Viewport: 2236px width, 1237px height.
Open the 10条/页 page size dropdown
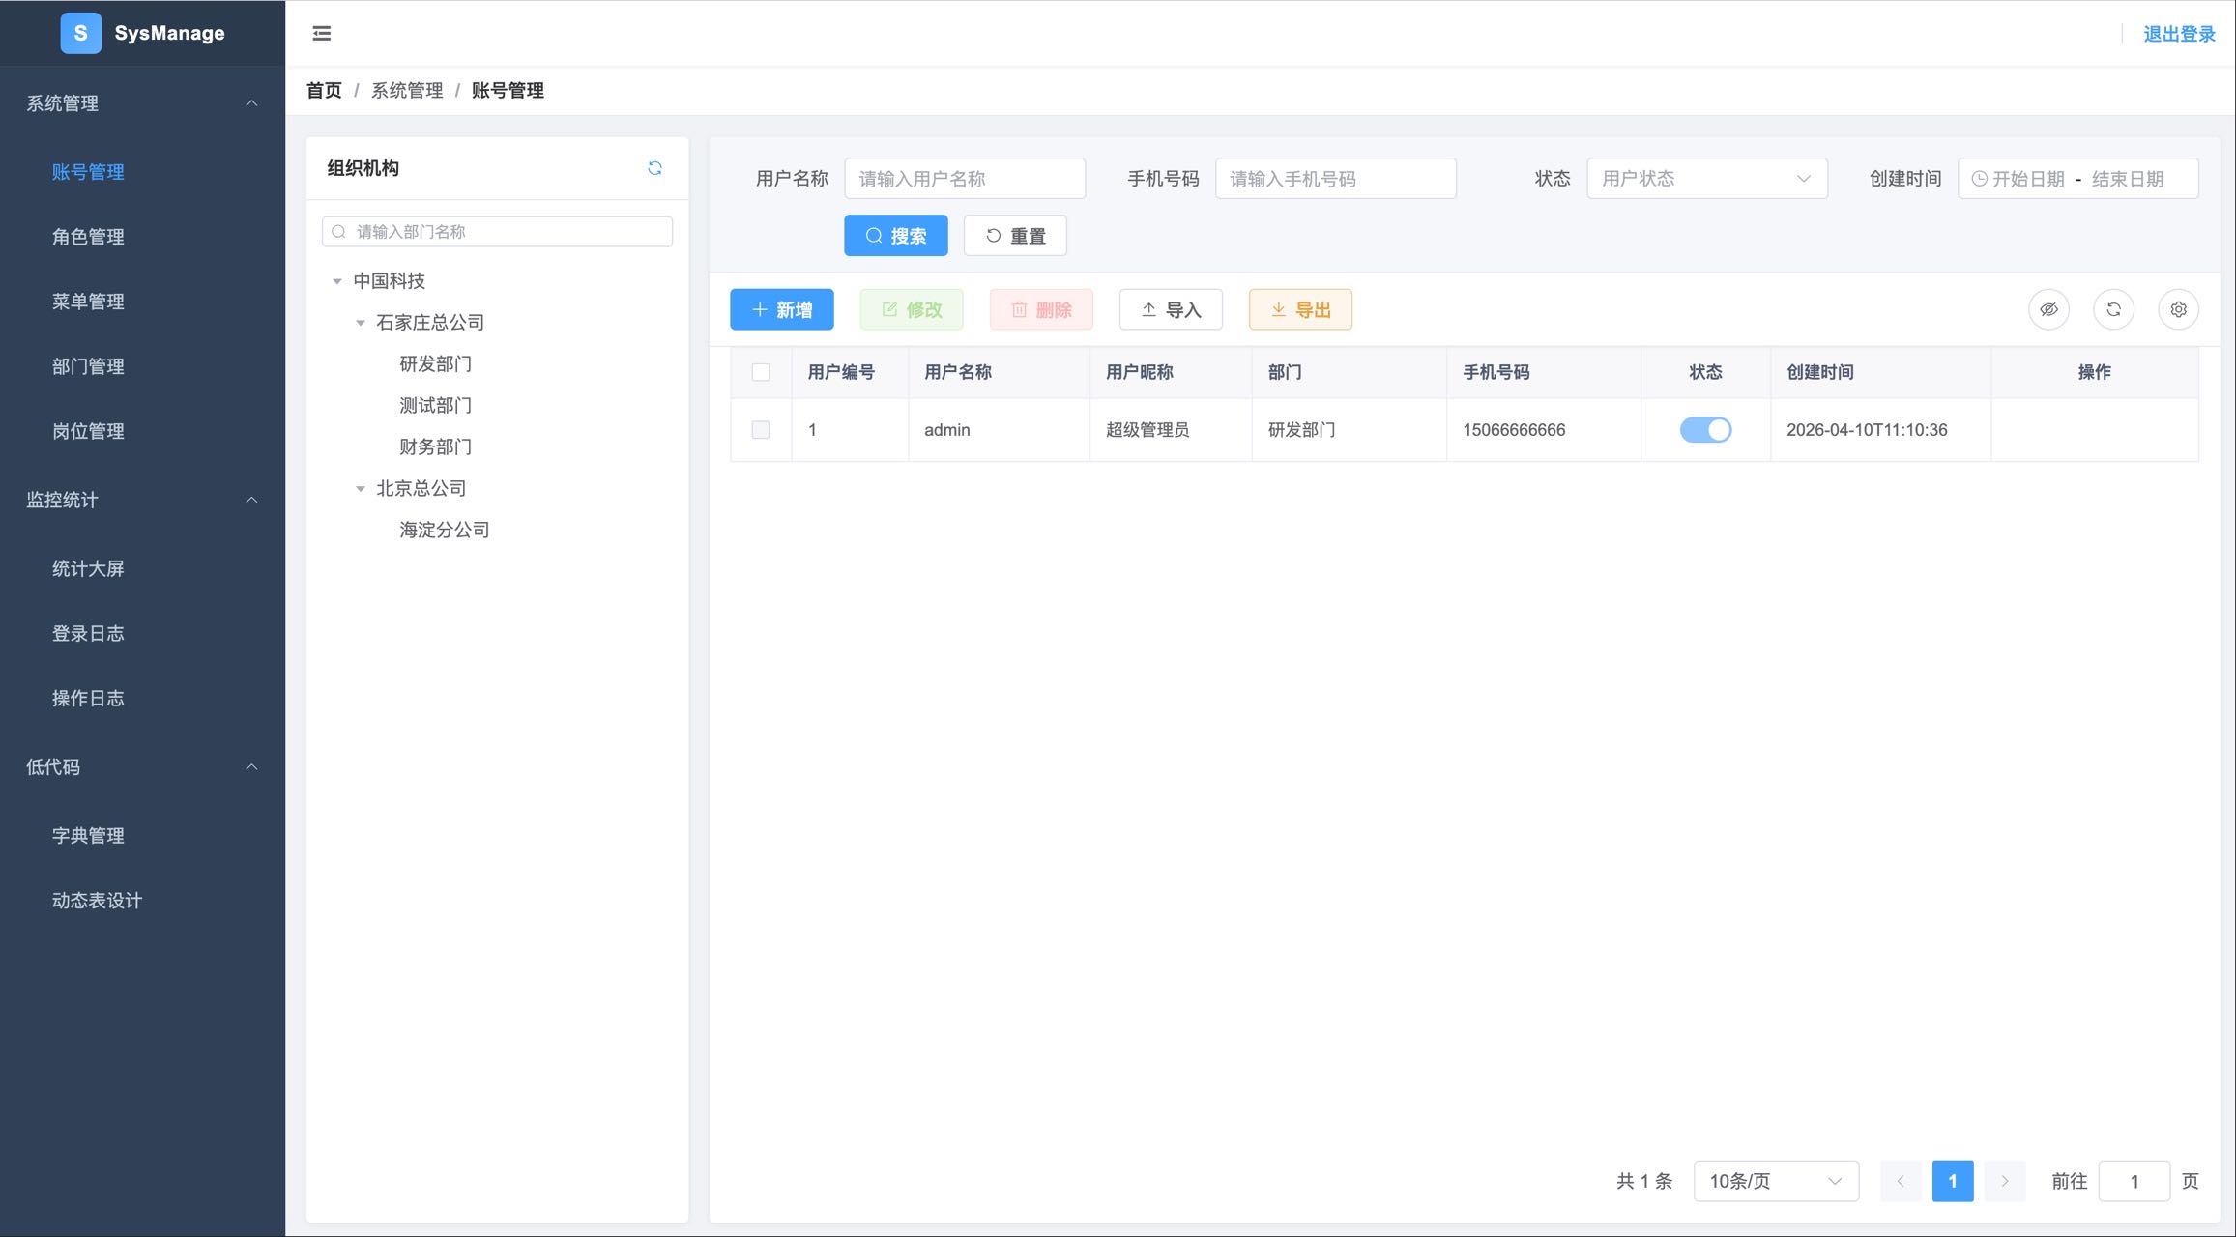[1775, 1180]
